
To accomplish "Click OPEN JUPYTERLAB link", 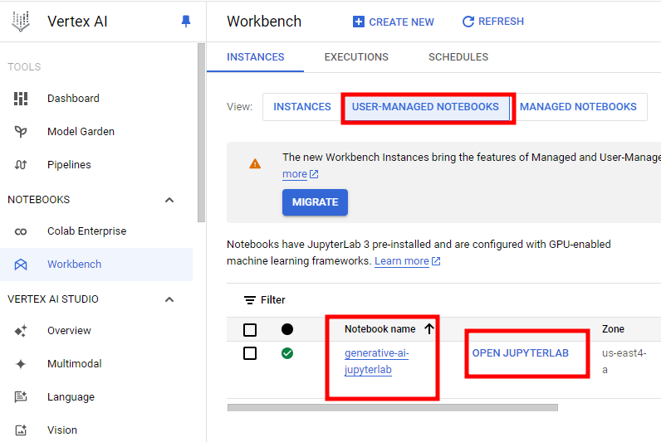I will [x=520, y=353].
